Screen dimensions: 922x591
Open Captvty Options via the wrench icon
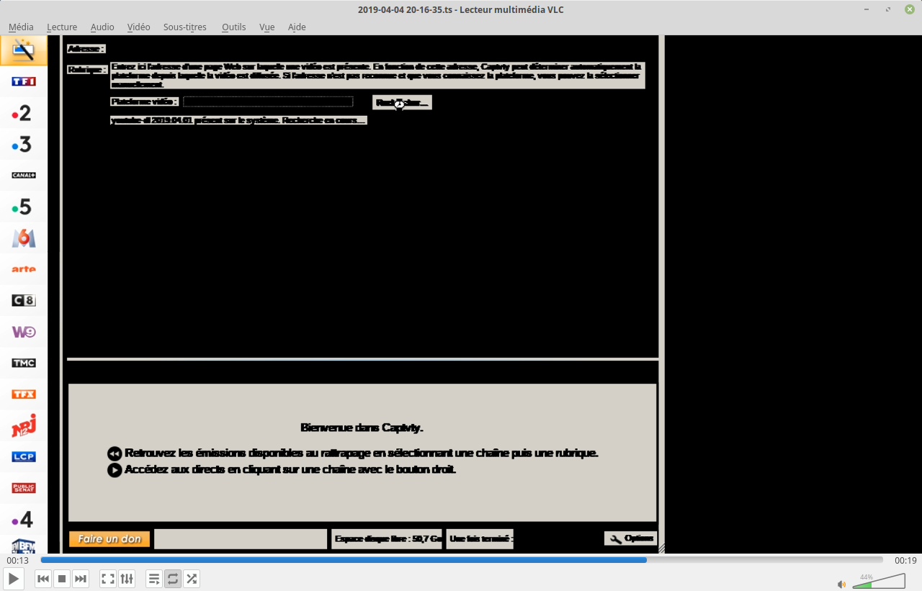tap(630, 538)
